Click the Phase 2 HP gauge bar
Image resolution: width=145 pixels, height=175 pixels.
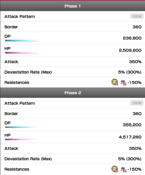pyautogui.click(x=21, y=139)
